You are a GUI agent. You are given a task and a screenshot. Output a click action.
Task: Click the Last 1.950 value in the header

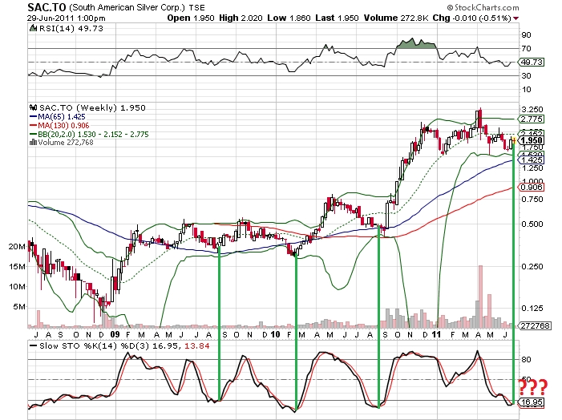click(x=337, y=18)
